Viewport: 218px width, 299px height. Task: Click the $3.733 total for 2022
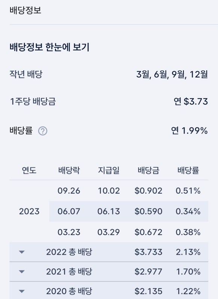point(148,252)
